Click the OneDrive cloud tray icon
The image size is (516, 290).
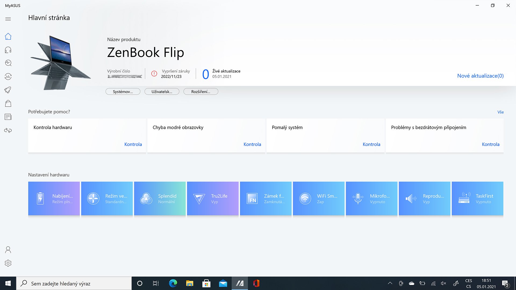pyautogui.click(x=411, y=283)
